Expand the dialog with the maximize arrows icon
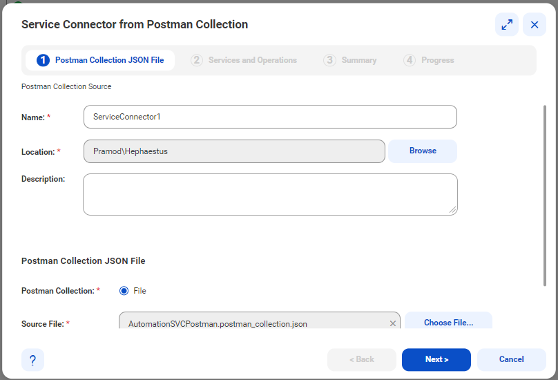Screen dimensions: 558x380 coord(506,25)
